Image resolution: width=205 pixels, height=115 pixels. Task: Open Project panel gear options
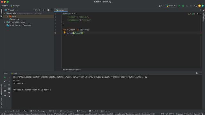click(x=48, y=10)
